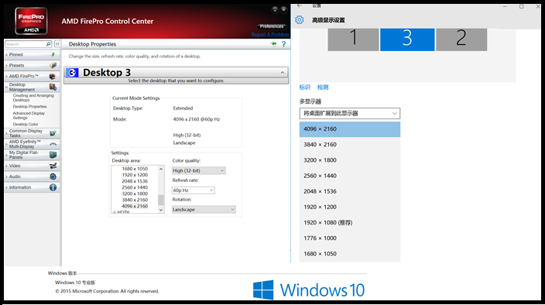Select 1680 x 1050 in Desktop area
The height and width of the screenshot is (305, 545).
tap(135, 169)
